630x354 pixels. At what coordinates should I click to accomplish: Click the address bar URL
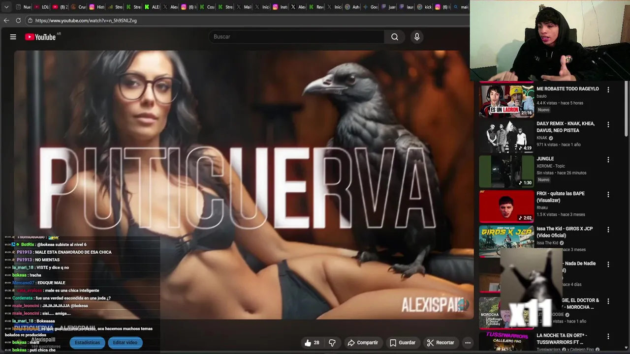86,21
